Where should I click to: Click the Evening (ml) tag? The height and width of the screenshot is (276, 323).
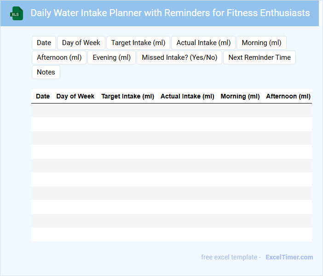[x=111, y=57]
